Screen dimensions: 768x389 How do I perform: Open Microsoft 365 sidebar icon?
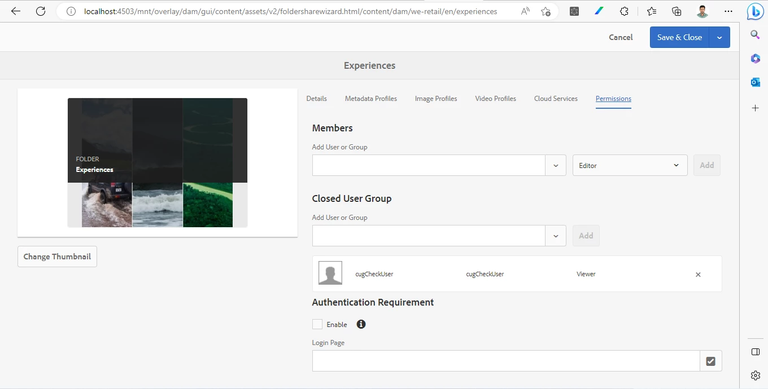755,59
